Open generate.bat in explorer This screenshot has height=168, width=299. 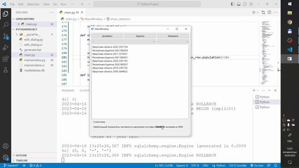[33, 50]
